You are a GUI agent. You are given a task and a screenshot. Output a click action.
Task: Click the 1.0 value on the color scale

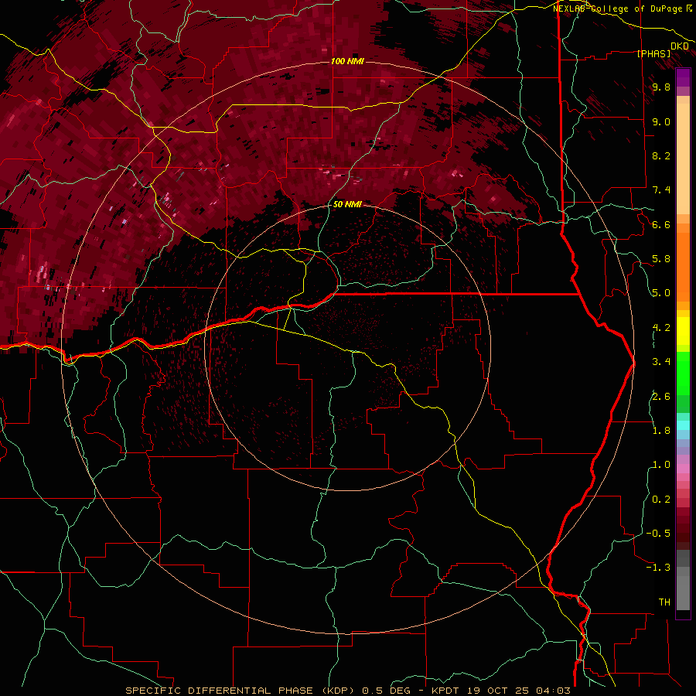[661, 465]
